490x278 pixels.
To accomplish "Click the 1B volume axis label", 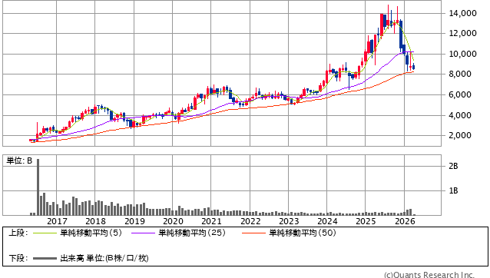I will (453, 190).
